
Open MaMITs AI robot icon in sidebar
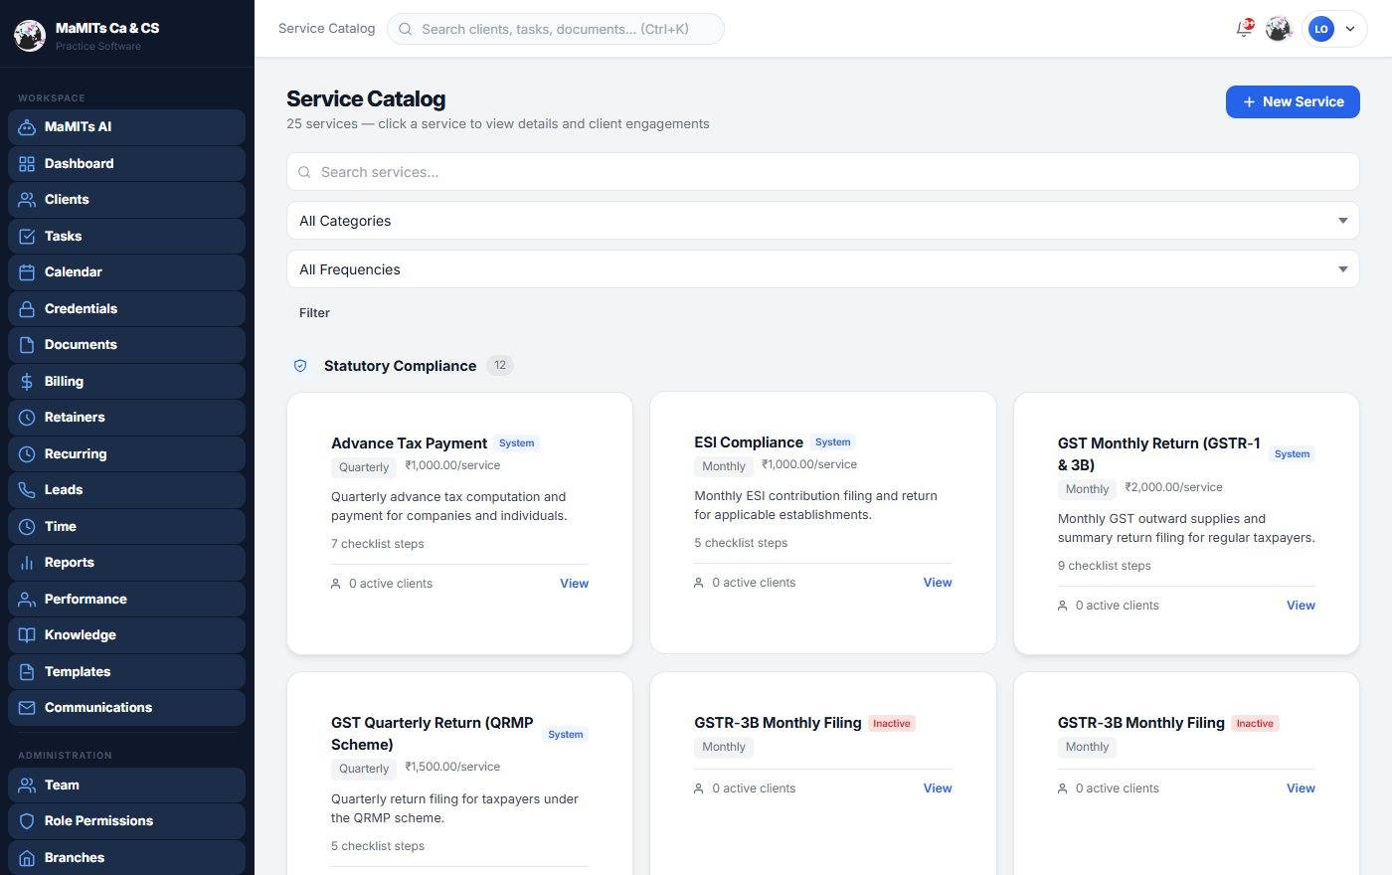click(x=27, y=127)
